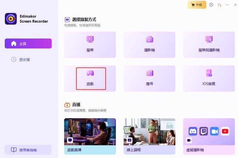Open the 線上課程 online course thumbnail
The height and width of the screenshot is (158, 238).
tap(150, 132)
